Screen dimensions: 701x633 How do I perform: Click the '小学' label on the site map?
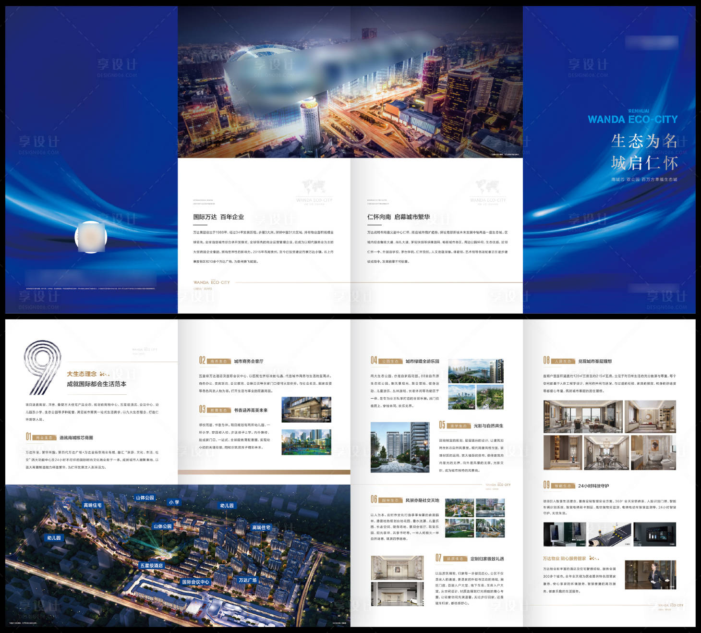pyautogui.click(x=174, y=502)
